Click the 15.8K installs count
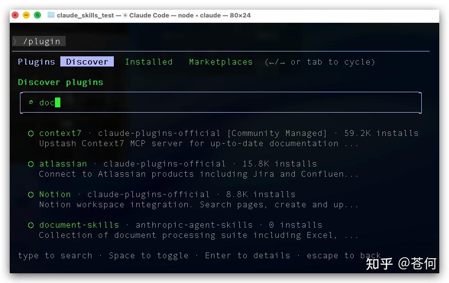Image resolution: width=449 pixels, height=283 pixels. 280,164
